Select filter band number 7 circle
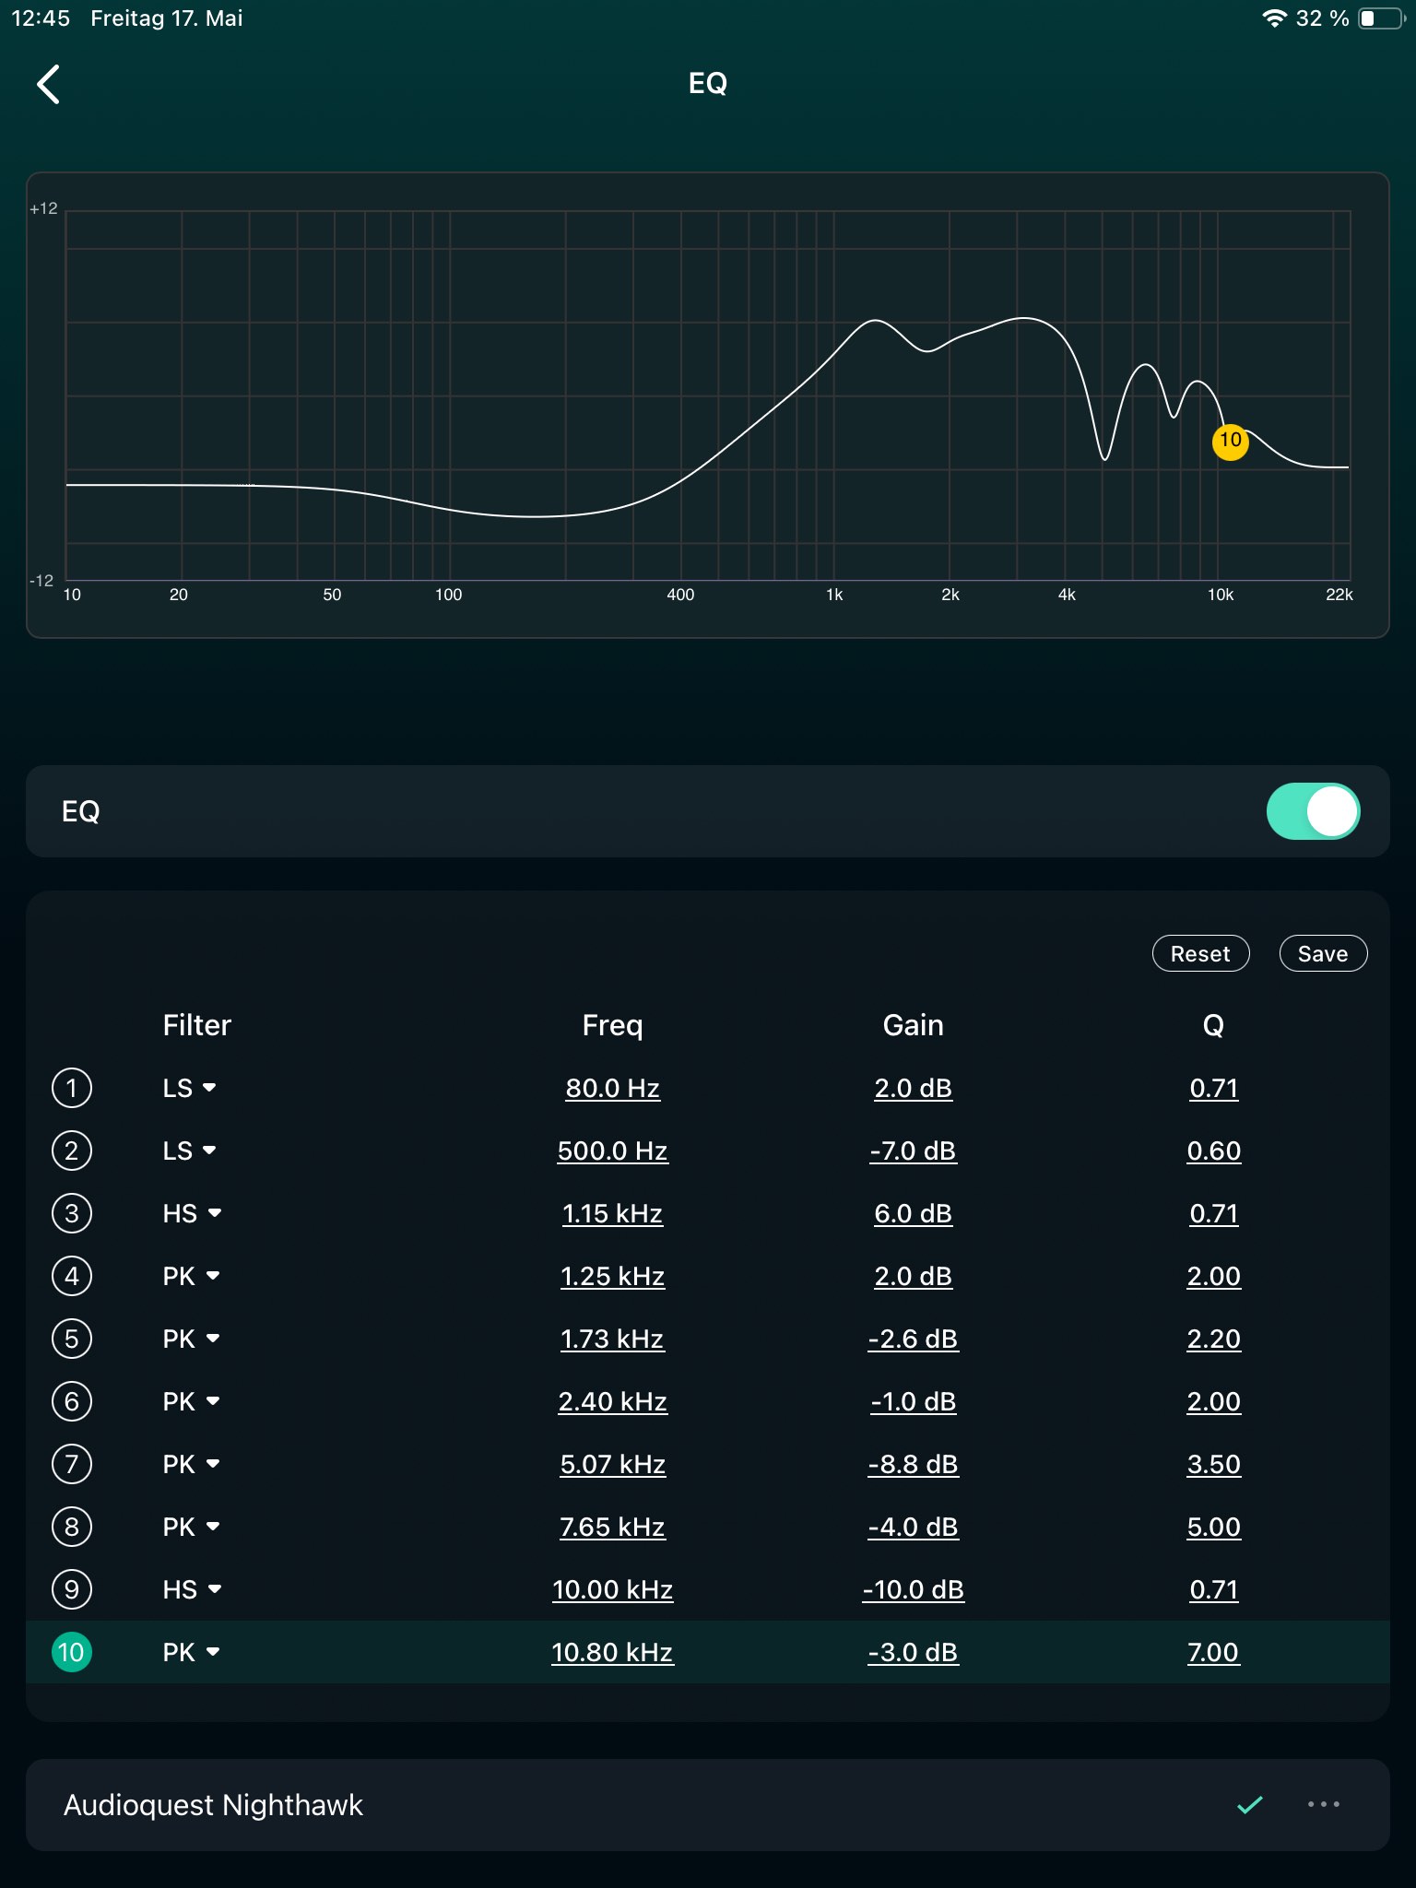The width and height of the screenshot is (1416, 1888). point(72,1464)
